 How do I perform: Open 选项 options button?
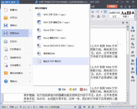click(73, 90)
